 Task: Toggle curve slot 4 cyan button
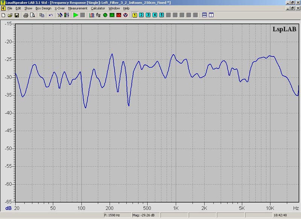point(155,15)
